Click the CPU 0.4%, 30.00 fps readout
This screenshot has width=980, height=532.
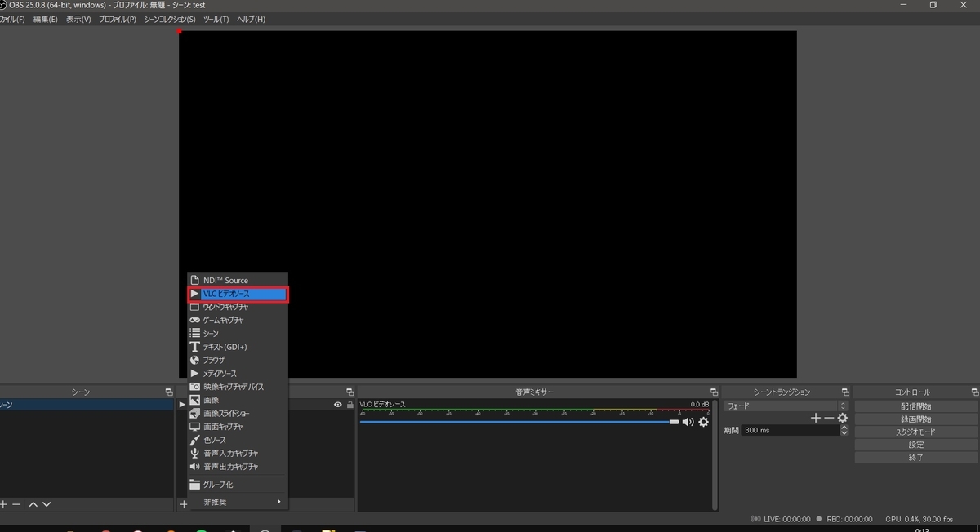(919, 519)
